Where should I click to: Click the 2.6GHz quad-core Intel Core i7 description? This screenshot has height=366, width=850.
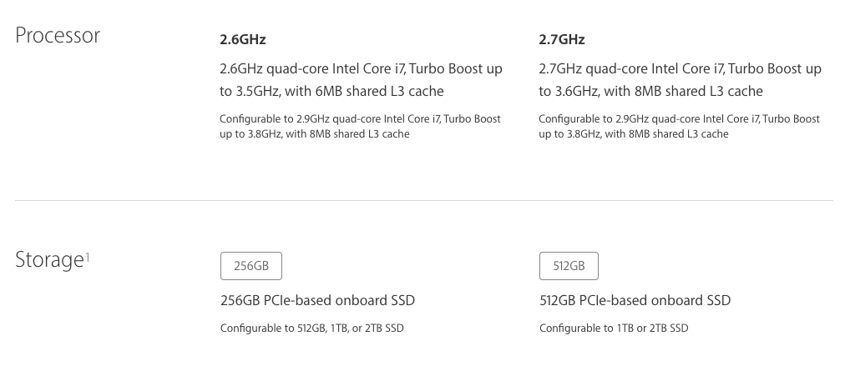361,79
